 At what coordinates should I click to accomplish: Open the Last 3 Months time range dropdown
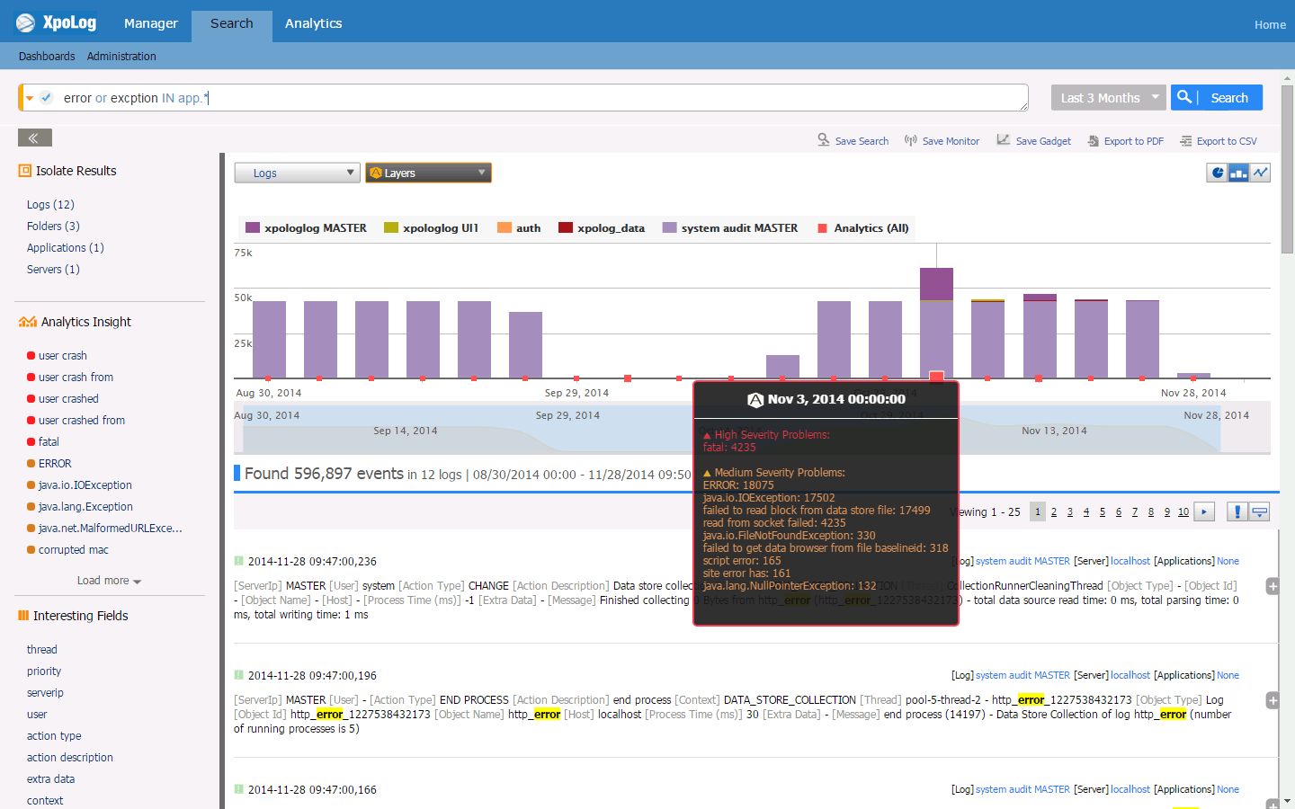(x=1108, y=97)
